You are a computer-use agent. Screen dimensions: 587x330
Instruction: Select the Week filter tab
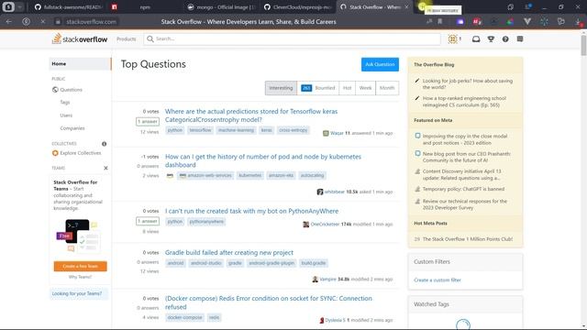(x=365, y=88)
